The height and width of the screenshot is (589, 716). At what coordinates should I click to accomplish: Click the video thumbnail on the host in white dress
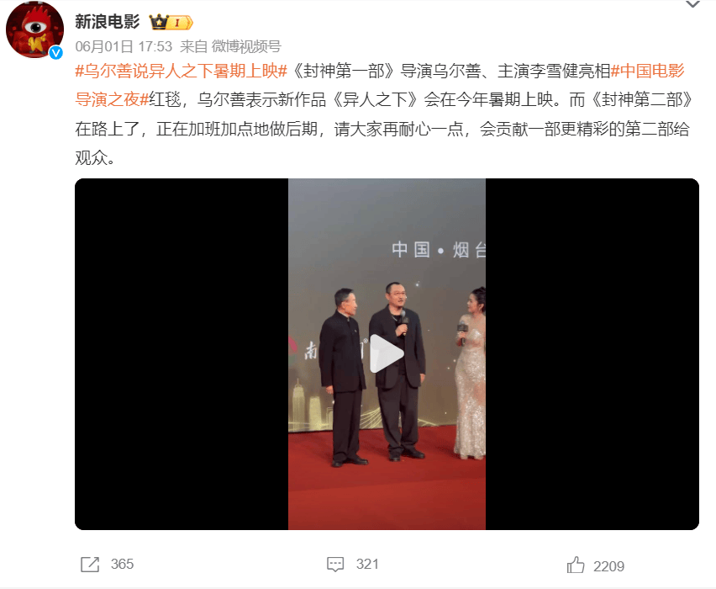pos(471,373)
